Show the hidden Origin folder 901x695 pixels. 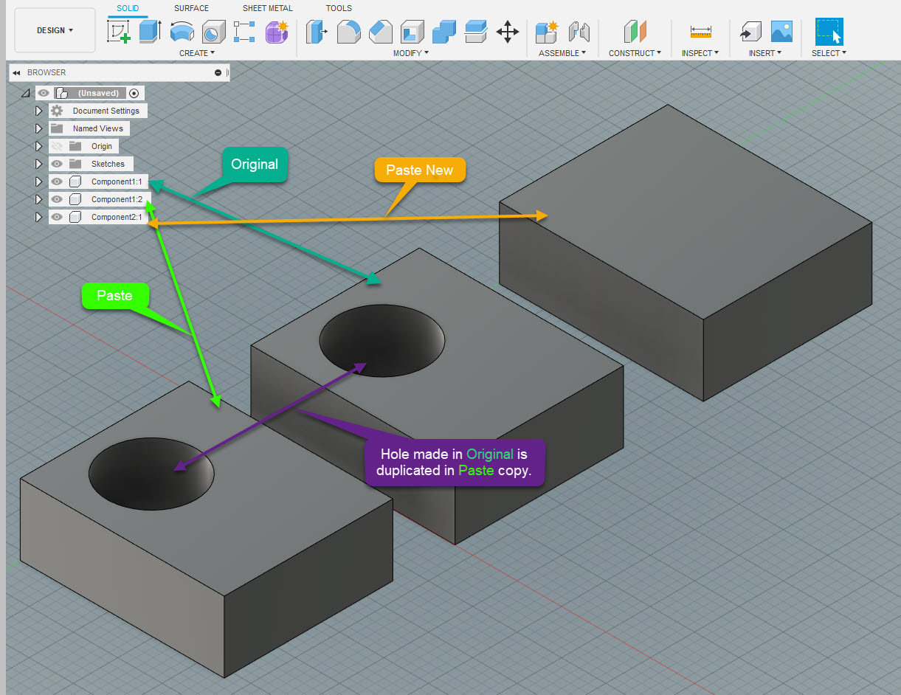pos(57,146)
